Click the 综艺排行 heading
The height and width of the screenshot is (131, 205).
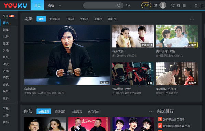tap(166, 111)
